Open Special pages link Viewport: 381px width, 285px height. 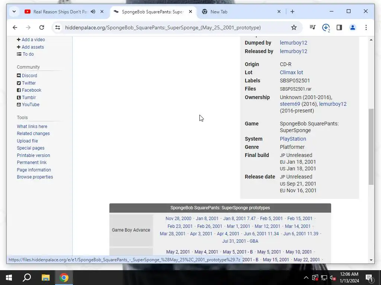(31, 148)
